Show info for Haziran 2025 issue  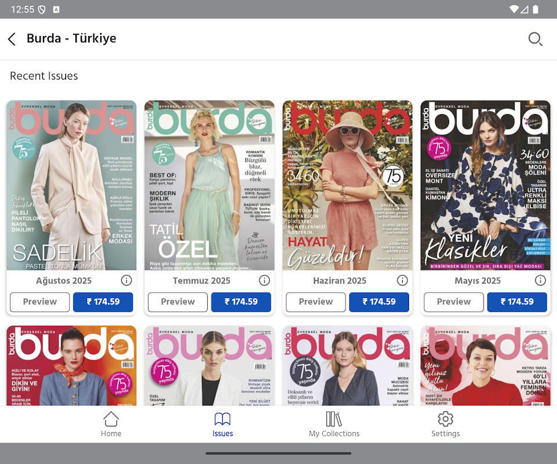click(x=402, y=281)
